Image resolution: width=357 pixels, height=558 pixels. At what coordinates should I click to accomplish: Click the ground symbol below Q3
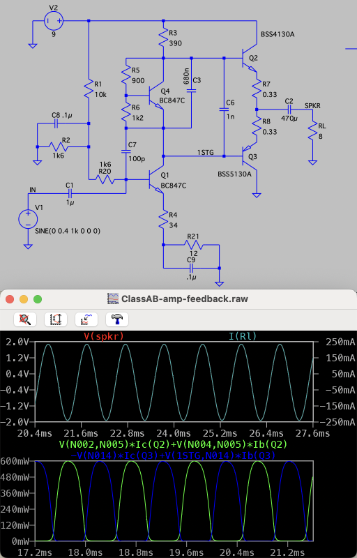(257, 195)
